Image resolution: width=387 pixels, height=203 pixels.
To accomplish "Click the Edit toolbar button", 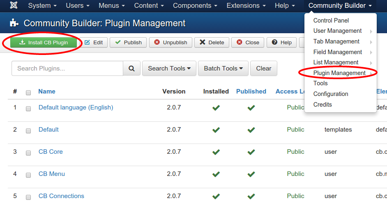I will (94, 42).
